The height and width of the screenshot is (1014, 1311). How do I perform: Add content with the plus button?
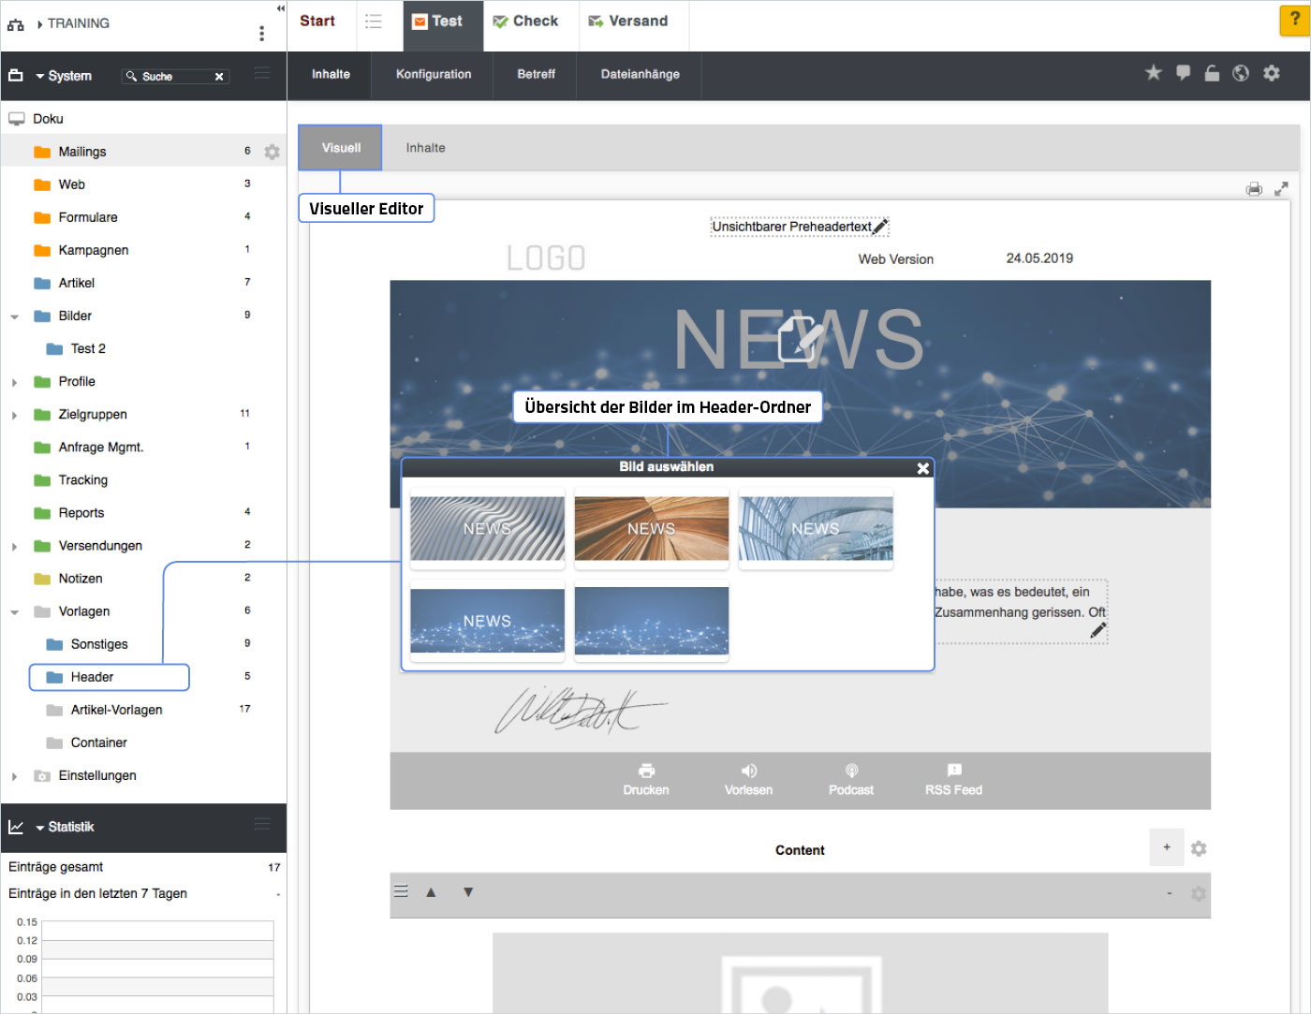point(1166,847)
